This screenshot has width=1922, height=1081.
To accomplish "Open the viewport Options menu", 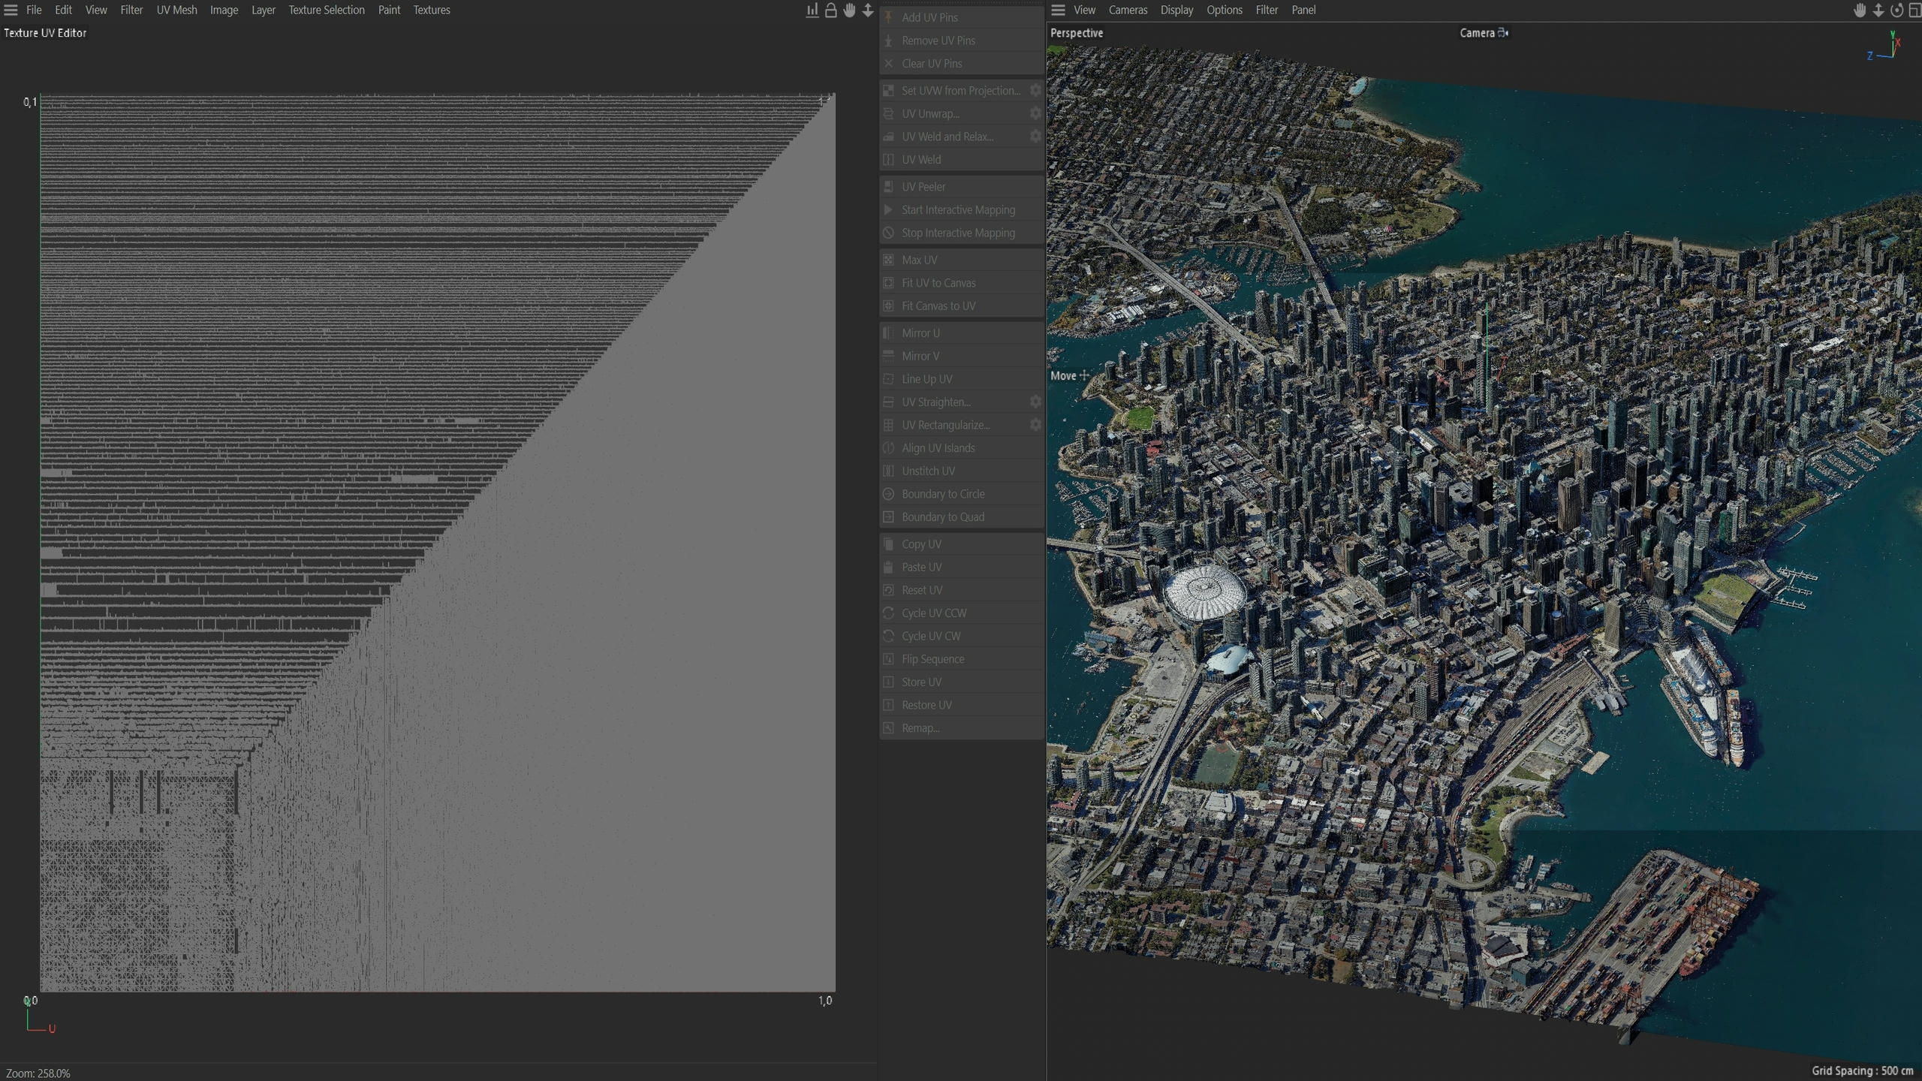I will (1224, 10).
